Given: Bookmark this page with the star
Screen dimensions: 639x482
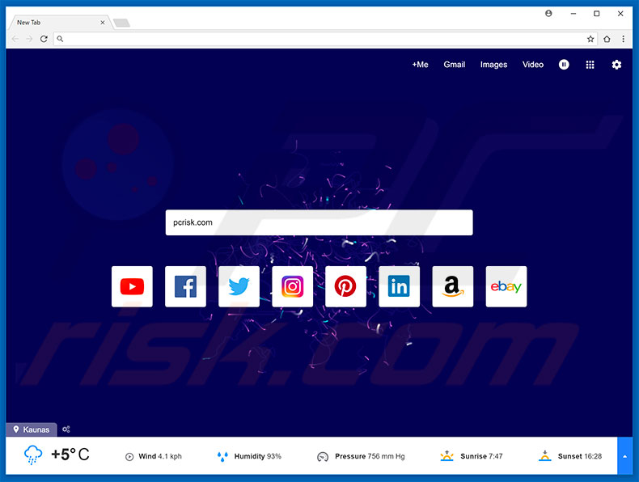Looking at the screenshot, I should 590,39.
